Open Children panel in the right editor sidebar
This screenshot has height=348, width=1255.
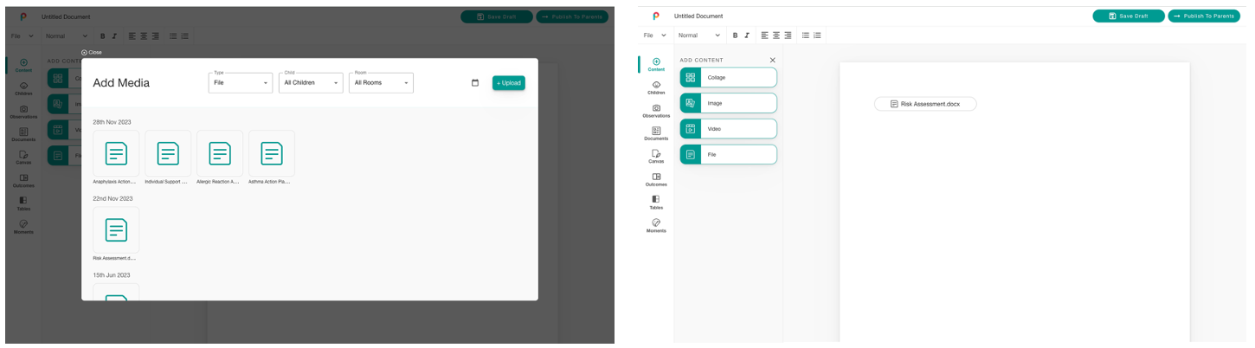pyautogui.click(x=656, y=87)
